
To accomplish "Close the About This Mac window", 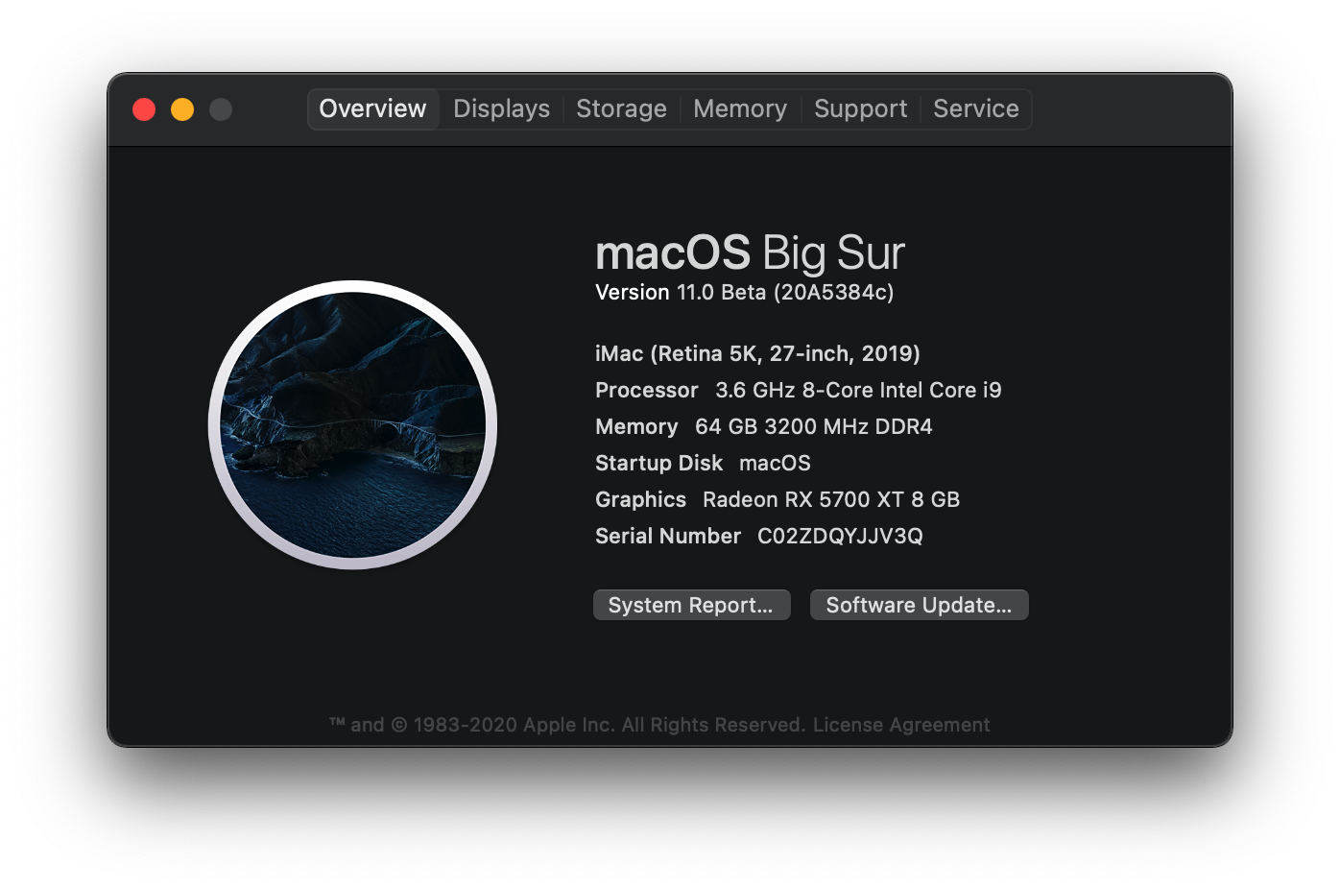I will tap(144, 109).
